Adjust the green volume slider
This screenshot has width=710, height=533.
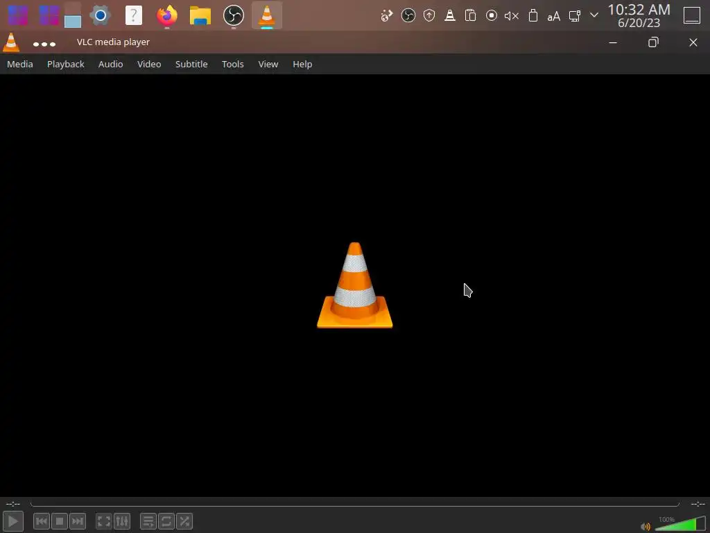point(680,523)
